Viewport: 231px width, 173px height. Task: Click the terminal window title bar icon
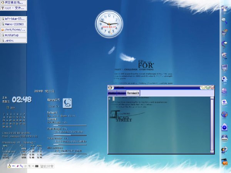[x=110, y=88]
